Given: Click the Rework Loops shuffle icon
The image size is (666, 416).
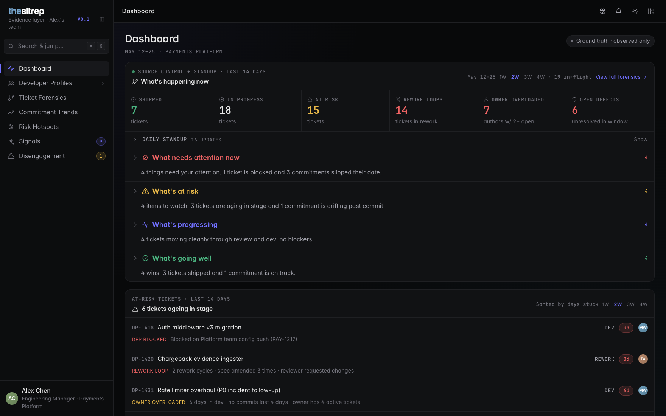Looking at the screenshot, I should [398, 100].
